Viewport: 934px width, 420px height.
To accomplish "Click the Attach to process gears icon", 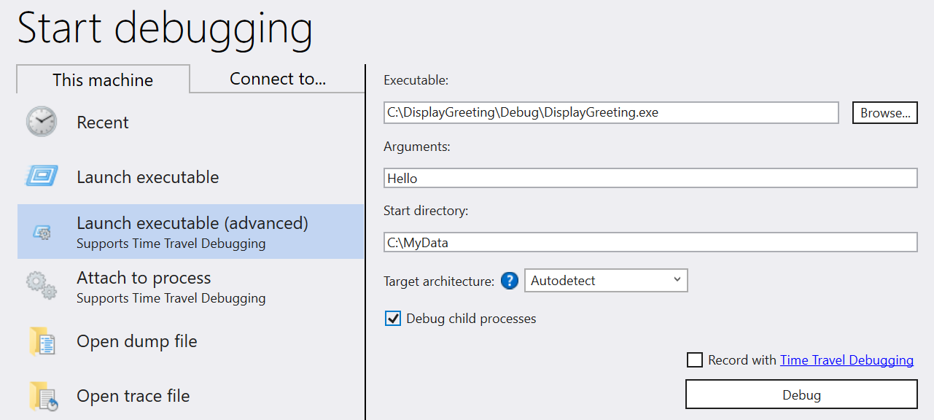I will pos(42,286).
